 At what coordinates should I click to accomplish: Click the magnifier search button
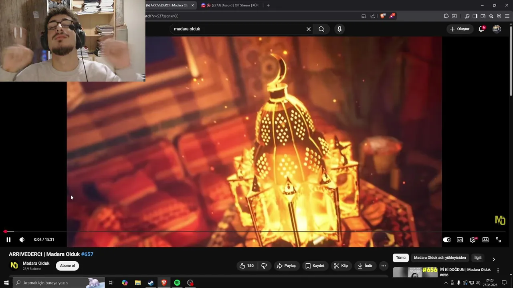[321, 29]
